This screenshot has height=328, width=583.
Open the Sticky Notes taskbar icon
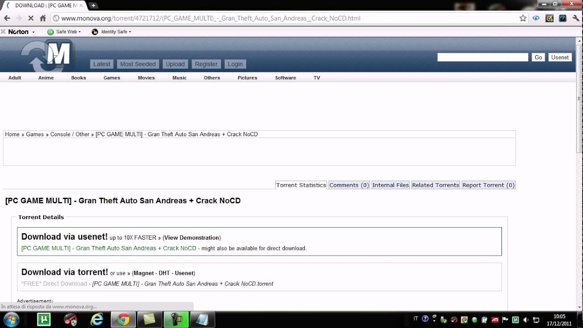[x=149, y=320]
